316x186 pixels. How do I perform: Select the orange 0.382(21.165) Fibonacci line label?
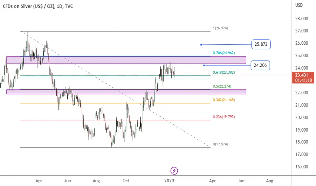point(224,100)
